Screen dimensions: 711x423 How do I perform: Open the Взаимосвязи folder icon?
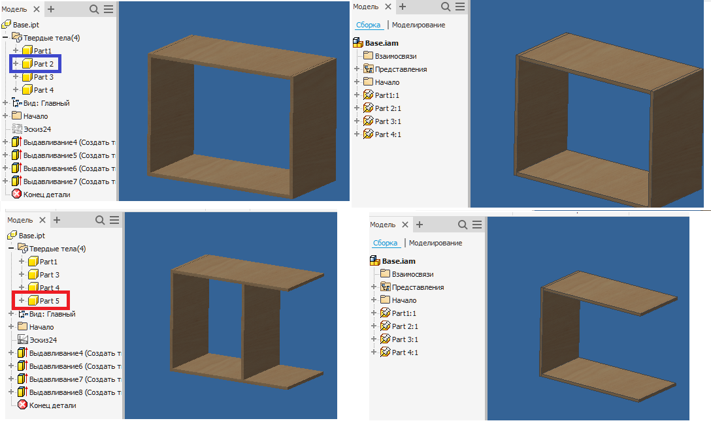pyautogui.click(x=369, y=55)
